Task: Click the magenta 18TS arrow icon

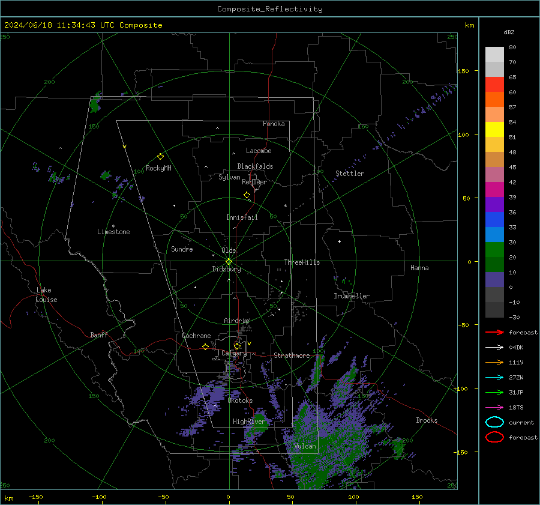Action: (x=494, y=408)
